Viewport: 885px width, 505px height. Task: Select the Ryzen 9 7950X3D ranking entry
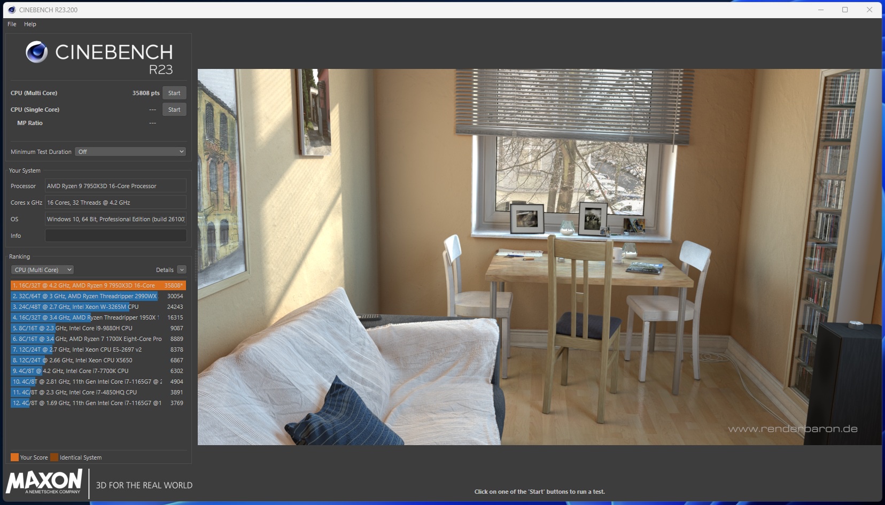98,285
